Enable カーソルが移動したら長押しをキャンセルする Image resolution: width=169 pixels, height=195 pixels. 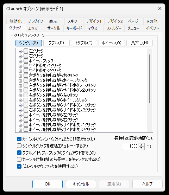[x=19, y=159]
